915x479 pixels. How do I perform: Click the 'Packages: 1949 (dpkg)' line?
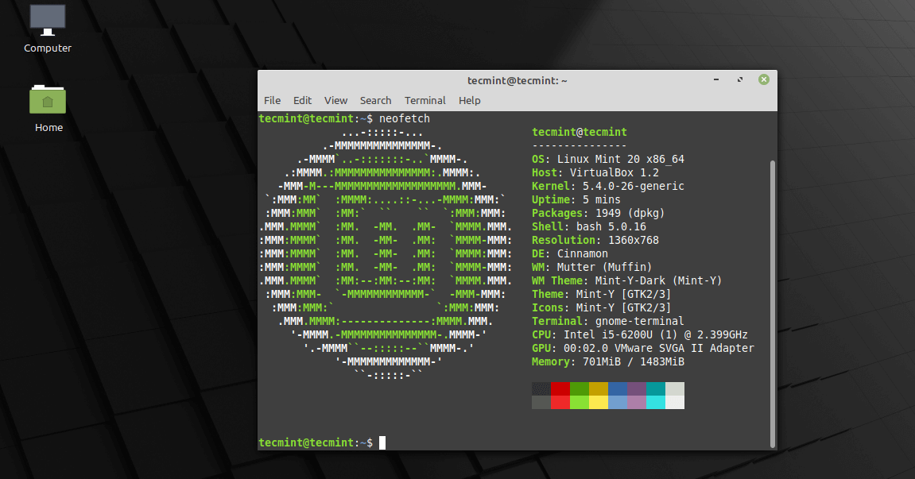point(598,213)
